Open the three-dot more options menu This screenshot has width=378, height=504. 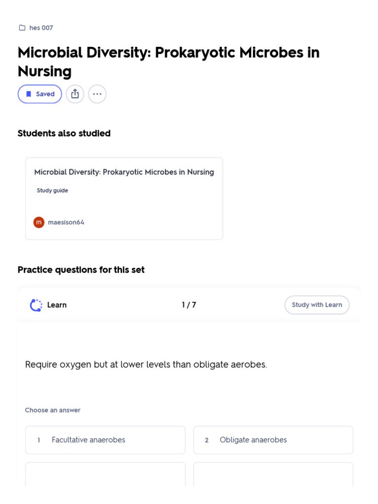97,94
